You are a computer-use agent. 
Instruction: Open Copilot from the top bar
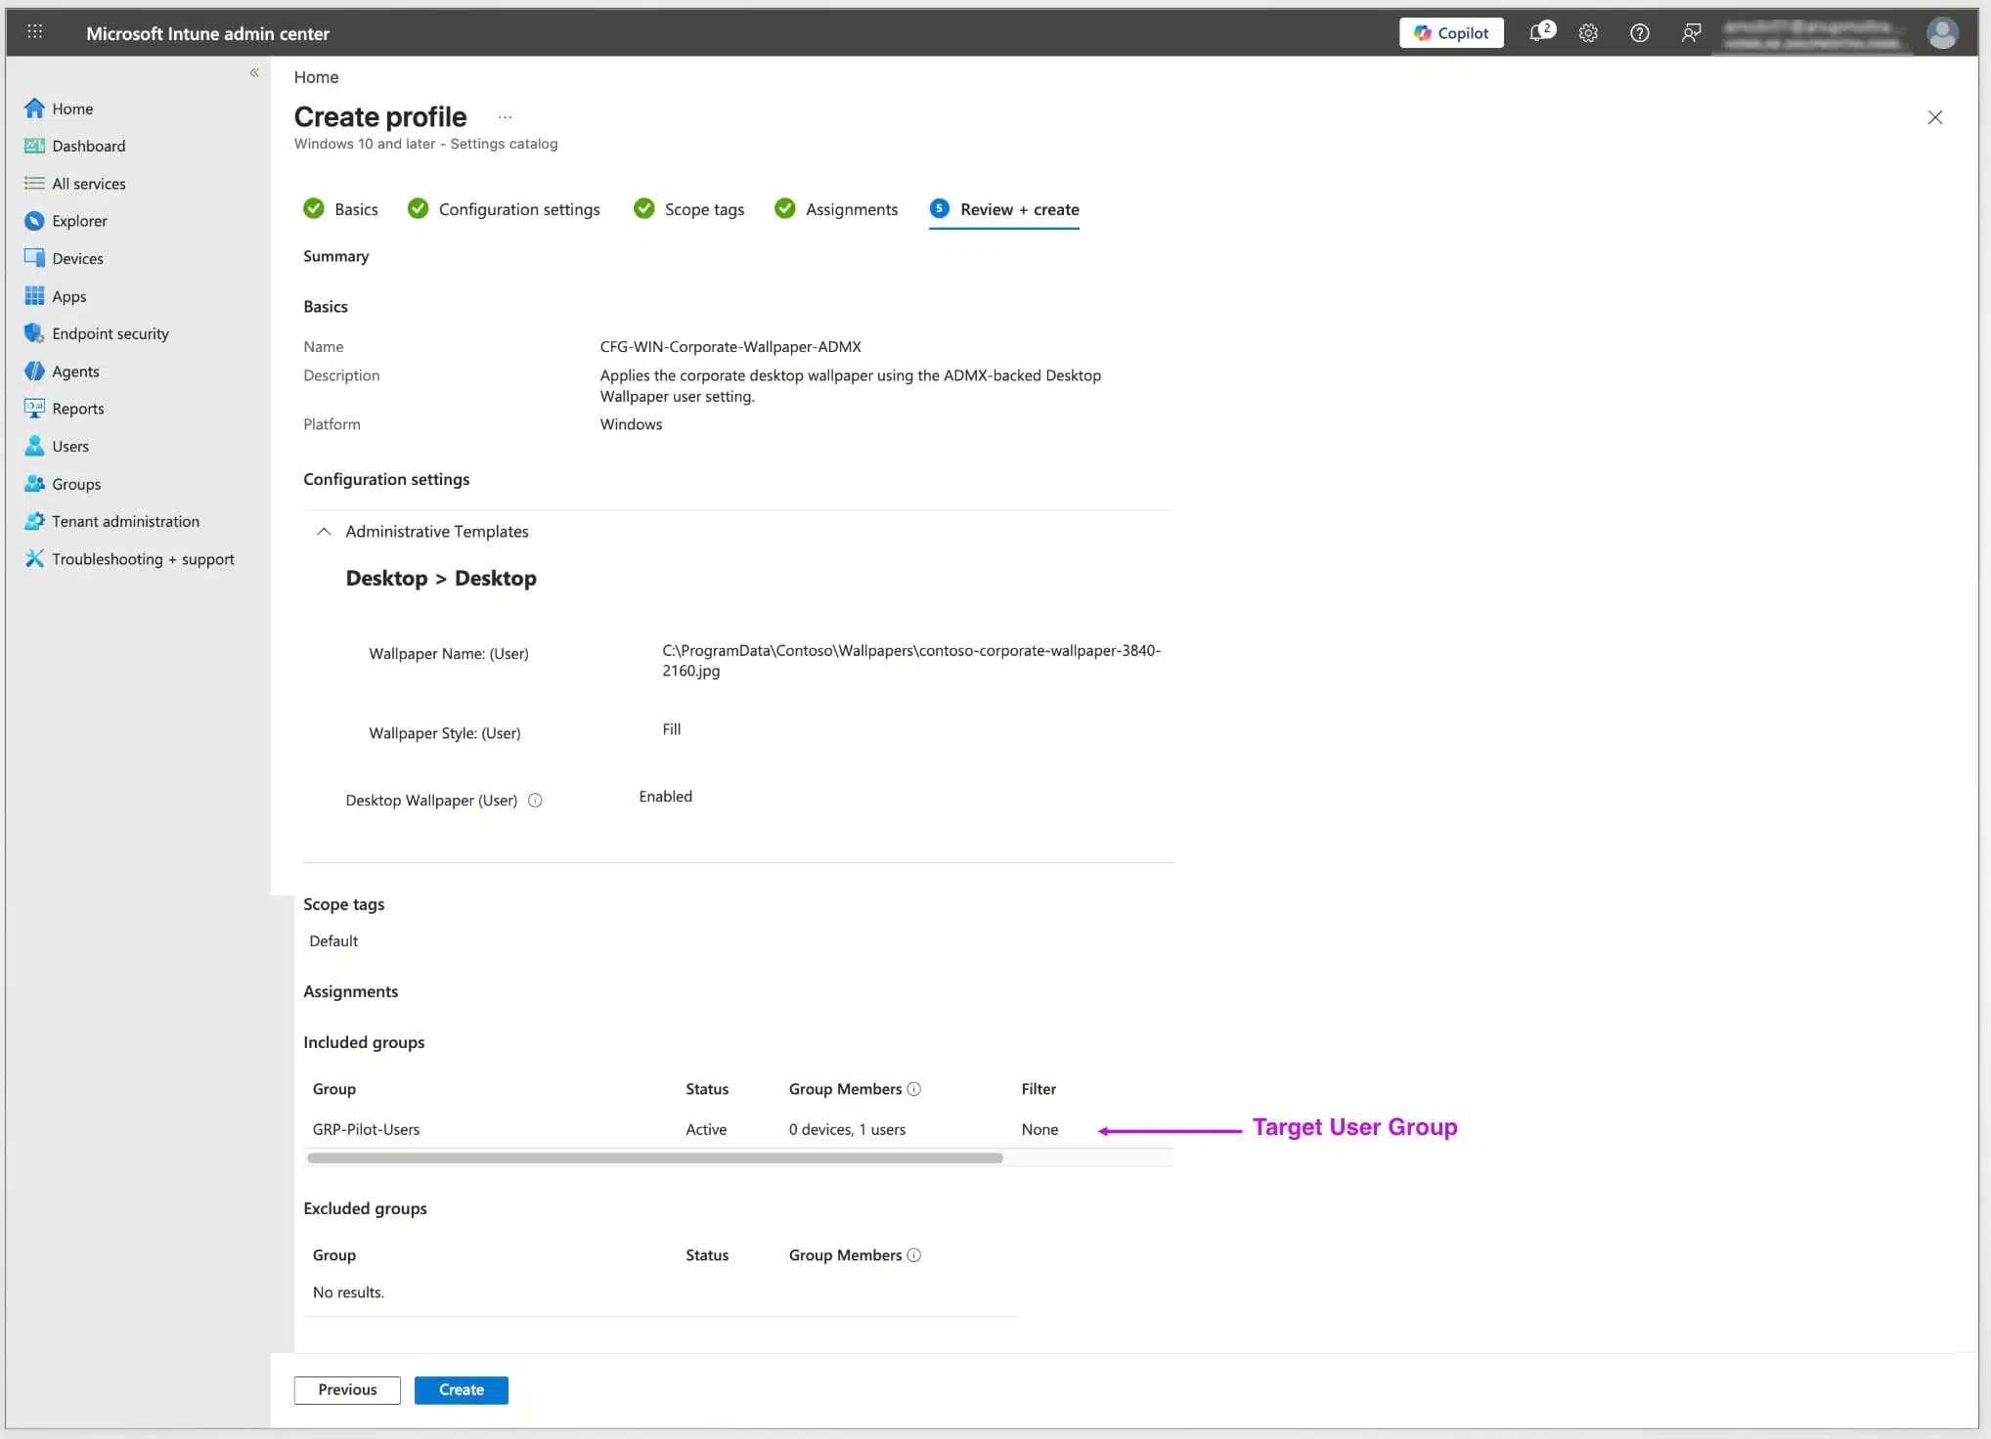[1451, 32]
